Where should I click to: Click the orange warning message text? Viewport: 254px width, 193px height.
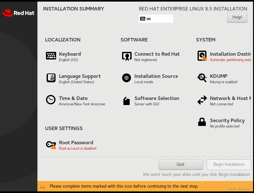click(x=124, y=186)
